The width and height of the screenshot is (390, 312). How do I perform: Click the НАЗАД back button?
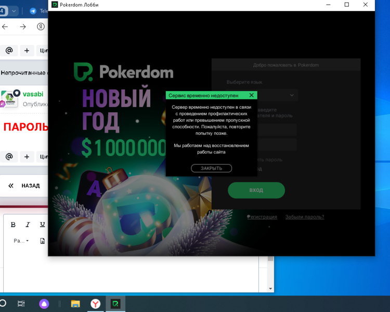(24, 186)
